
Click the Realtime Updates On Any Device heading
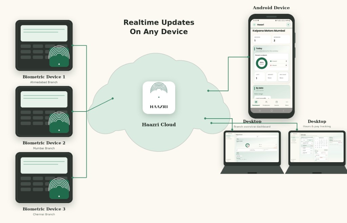[159, 27]
